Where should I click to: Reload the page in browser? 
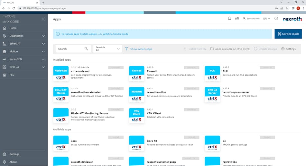tap(14, 8)
